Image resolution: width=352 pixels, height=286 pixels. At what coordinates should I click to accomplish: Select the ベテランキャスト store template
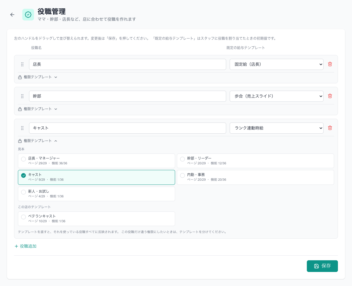[x=97, y=219]
